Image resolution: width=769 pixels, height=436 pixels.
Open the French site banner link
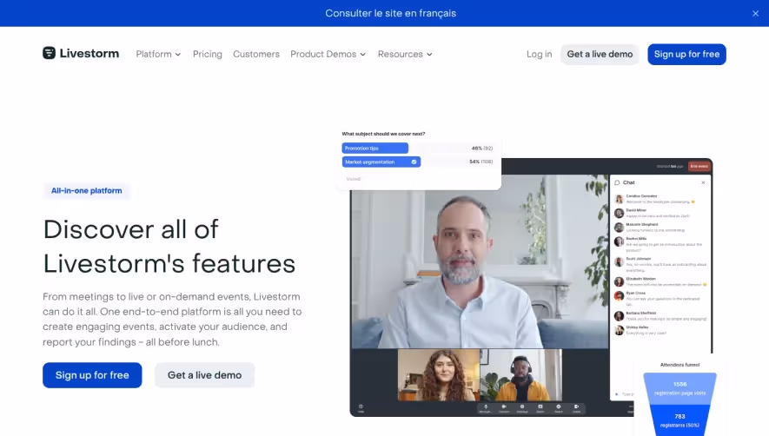tap(390, 13)
